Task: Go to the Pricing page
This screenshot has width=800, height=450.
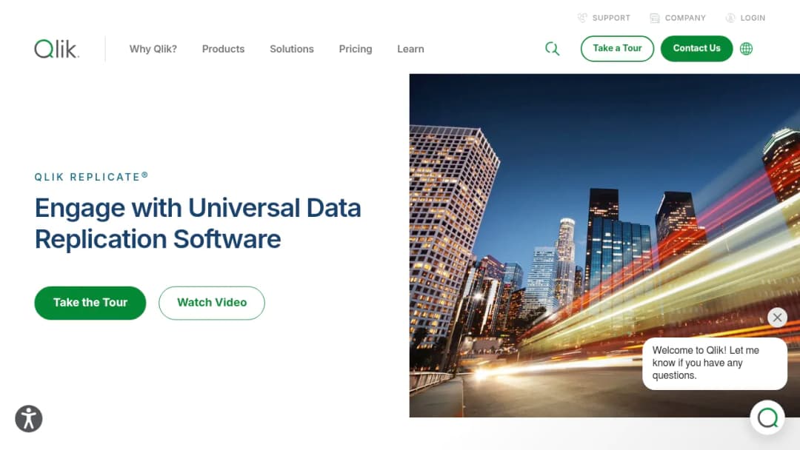Action: (356, 49)
